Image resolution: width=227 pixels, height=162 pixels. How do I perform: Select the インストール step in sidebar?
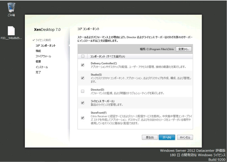42,67
